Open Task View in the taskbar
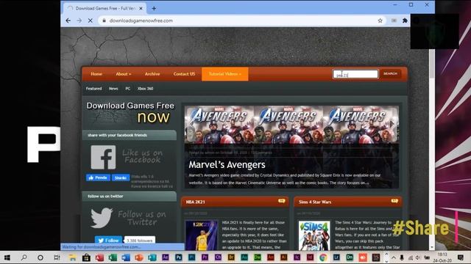This screenshot has width=471, height=264. [57, 257]
